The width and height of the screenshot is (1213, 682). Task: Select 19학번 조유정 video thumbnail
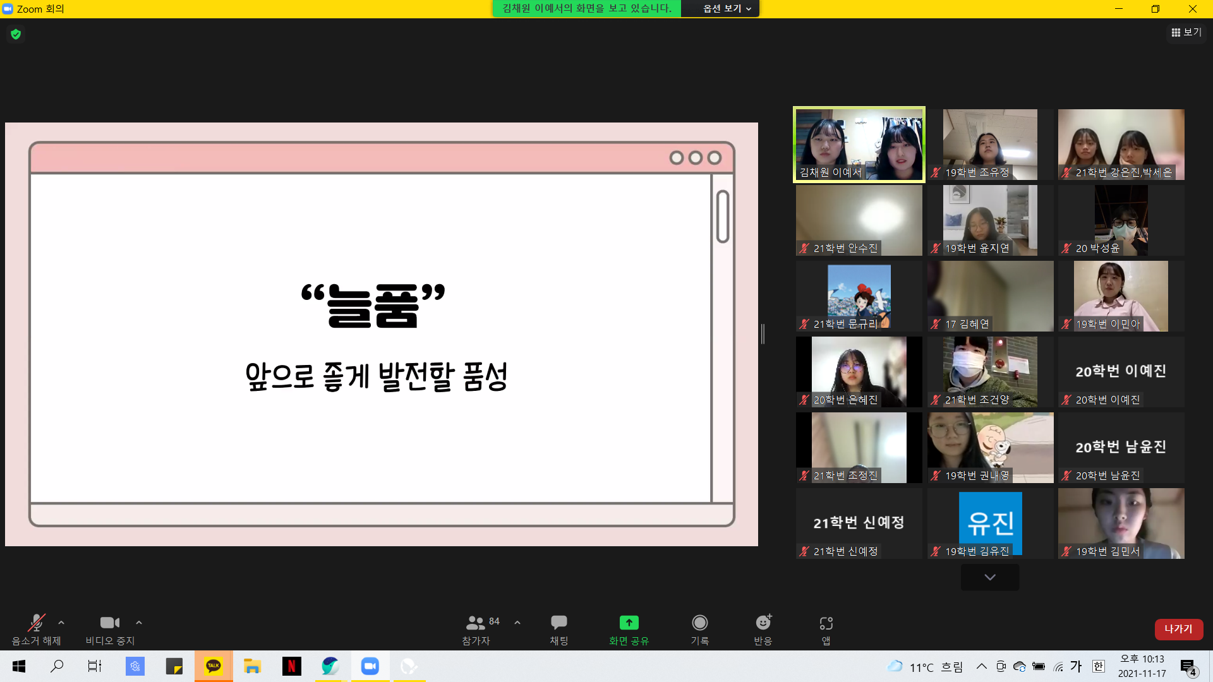coord(989,145)
